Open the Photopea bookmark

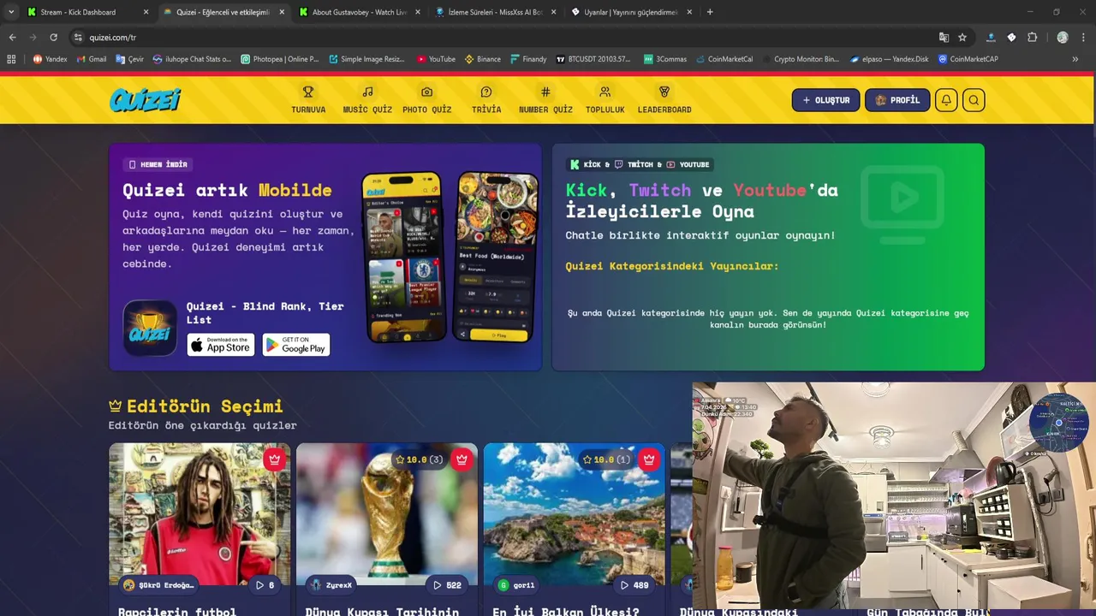pos(280,59)
